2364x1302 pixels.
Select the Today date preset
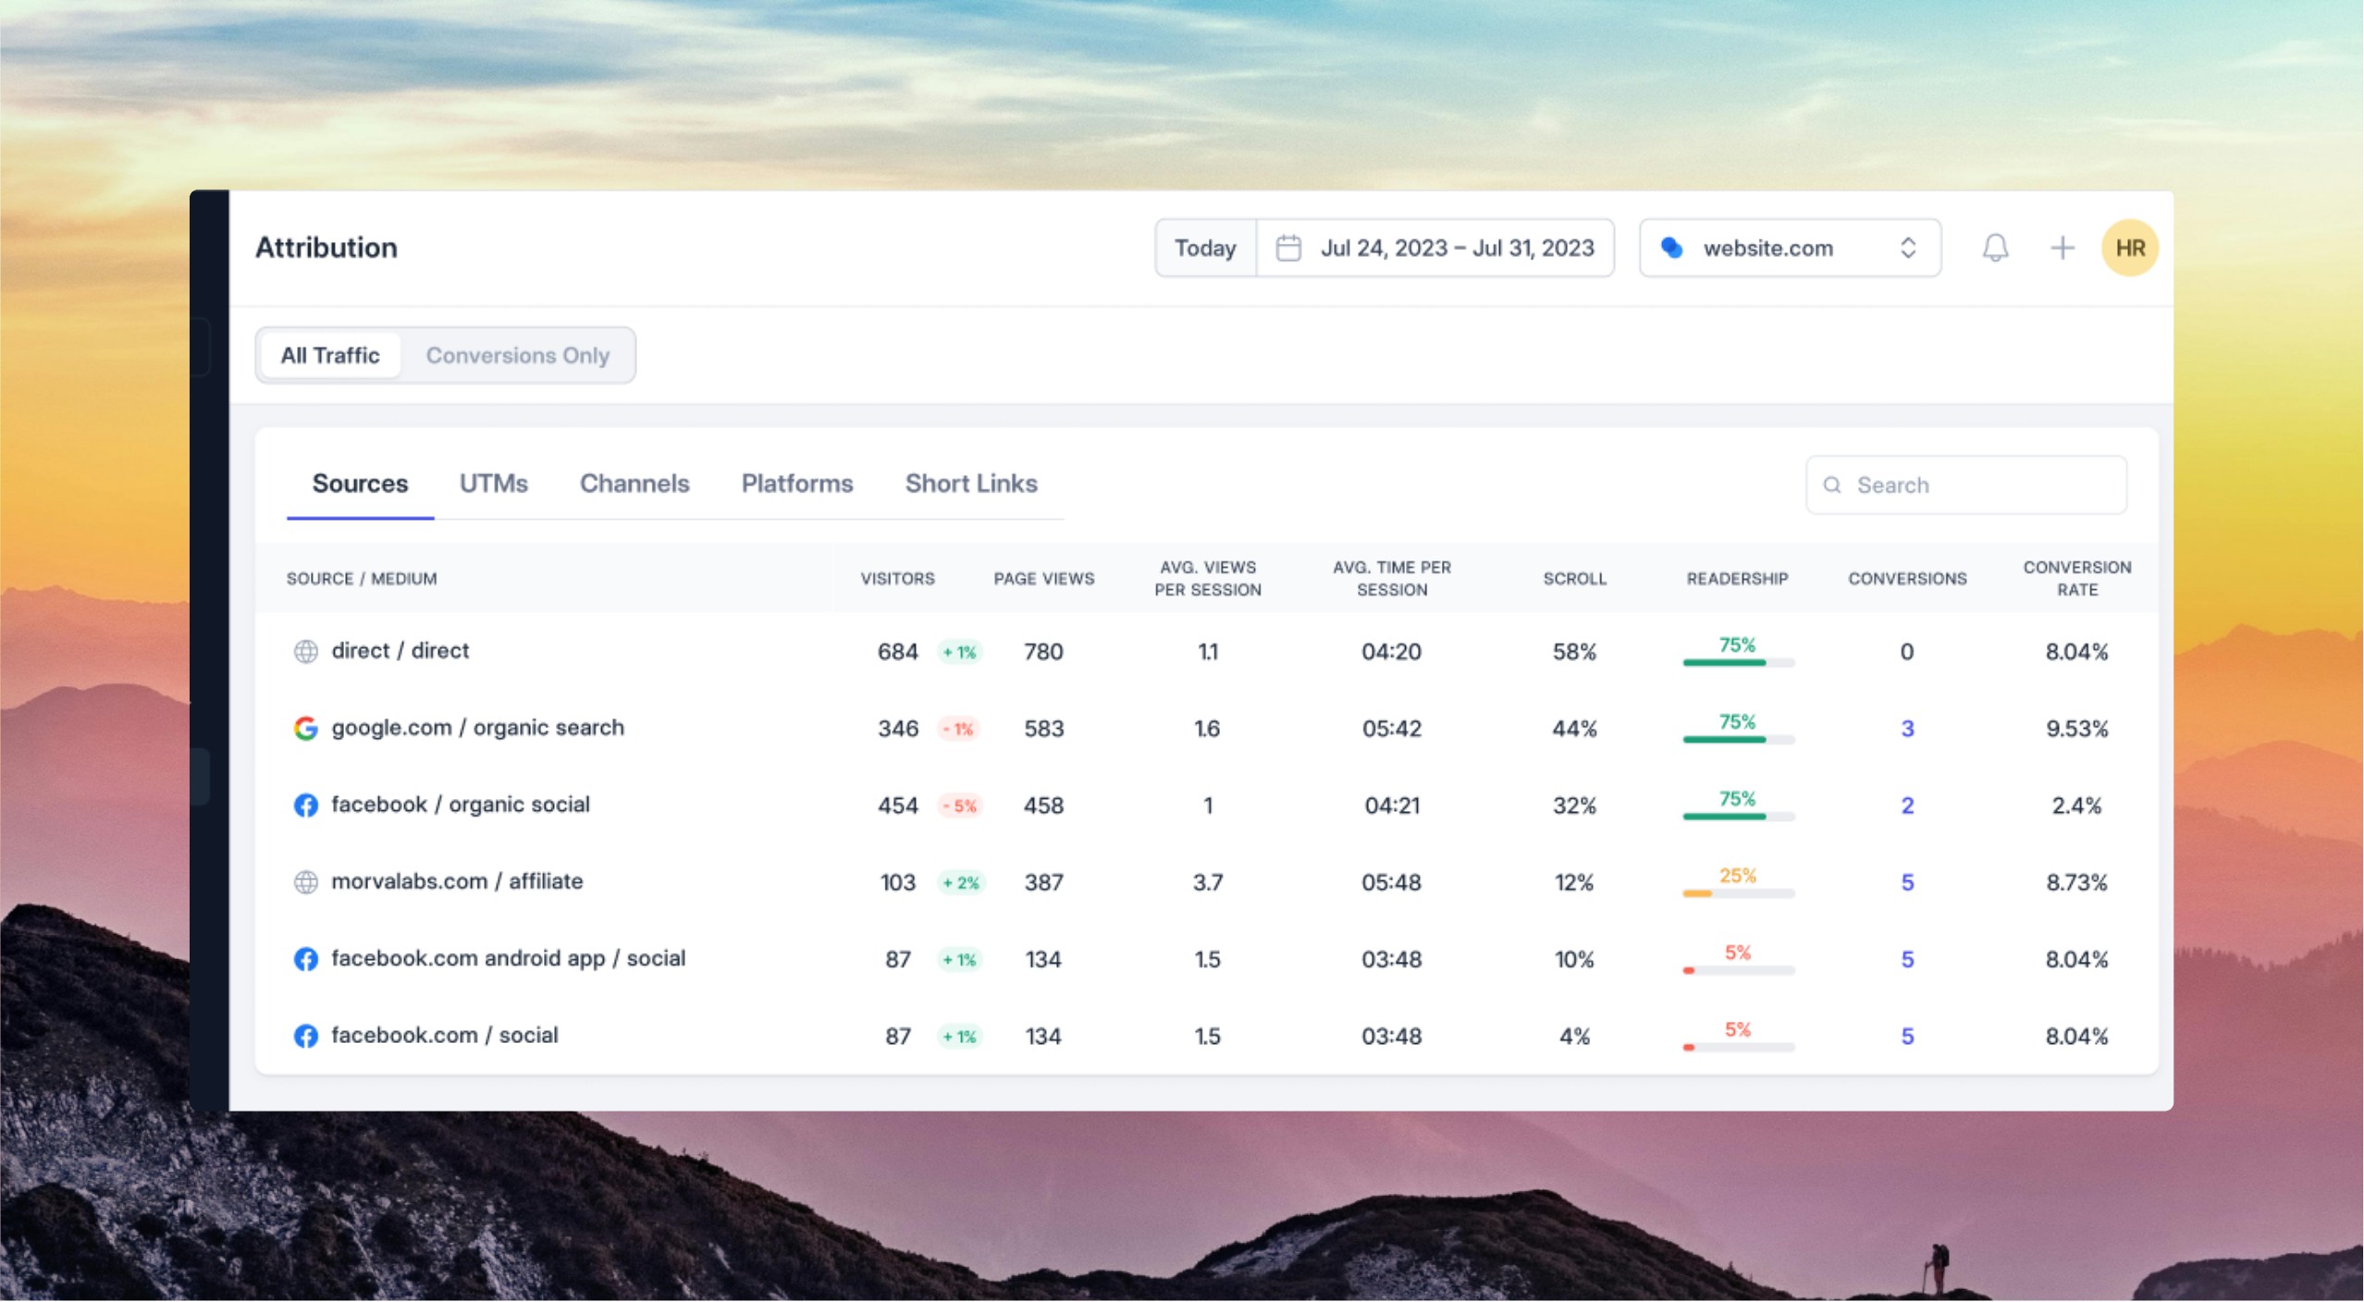(x=1204, y=248)
